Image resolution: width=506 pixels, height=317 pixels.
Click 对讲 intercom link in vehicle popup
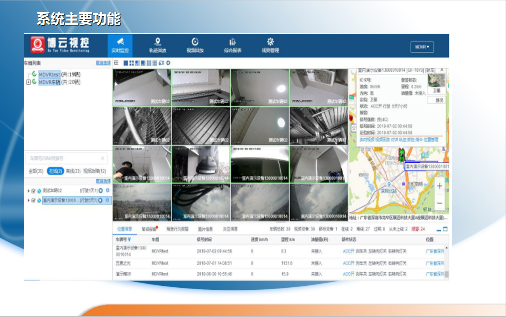click(x=394, y=140)
